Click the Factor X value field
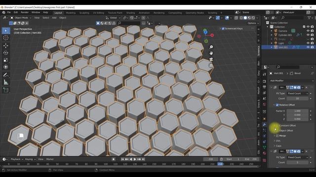Screen dimensions: 316x177 tap(297, 111)
